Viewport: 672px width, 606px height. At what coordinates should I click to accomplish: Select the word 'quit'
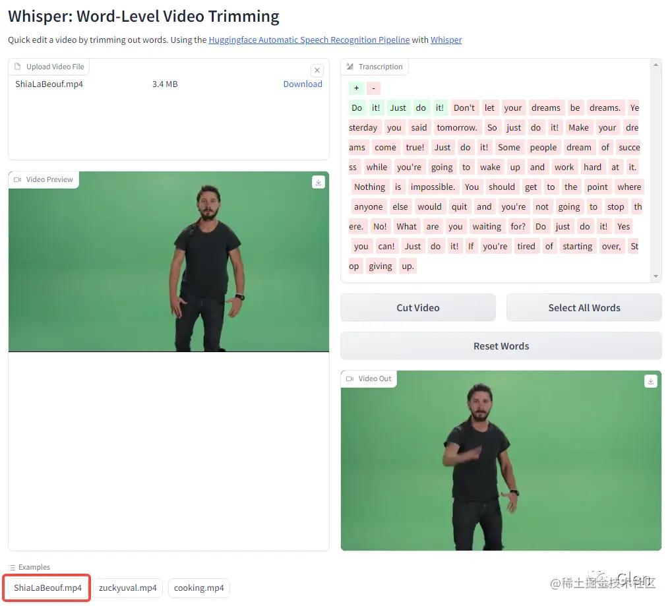click(459, 206)
